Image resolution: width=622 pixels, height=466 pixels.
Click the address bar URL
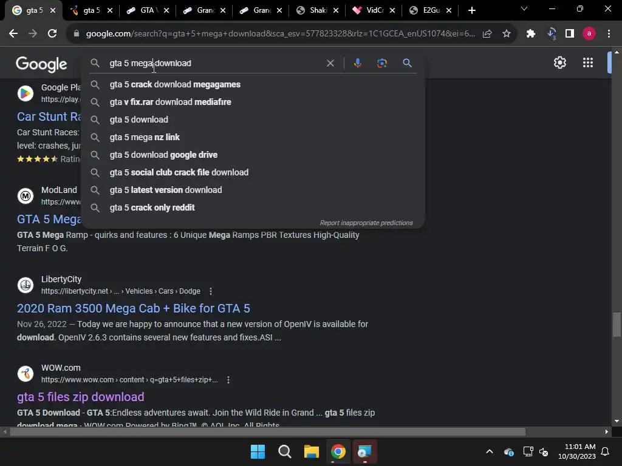pyautogui.click(x=280, y=34)
